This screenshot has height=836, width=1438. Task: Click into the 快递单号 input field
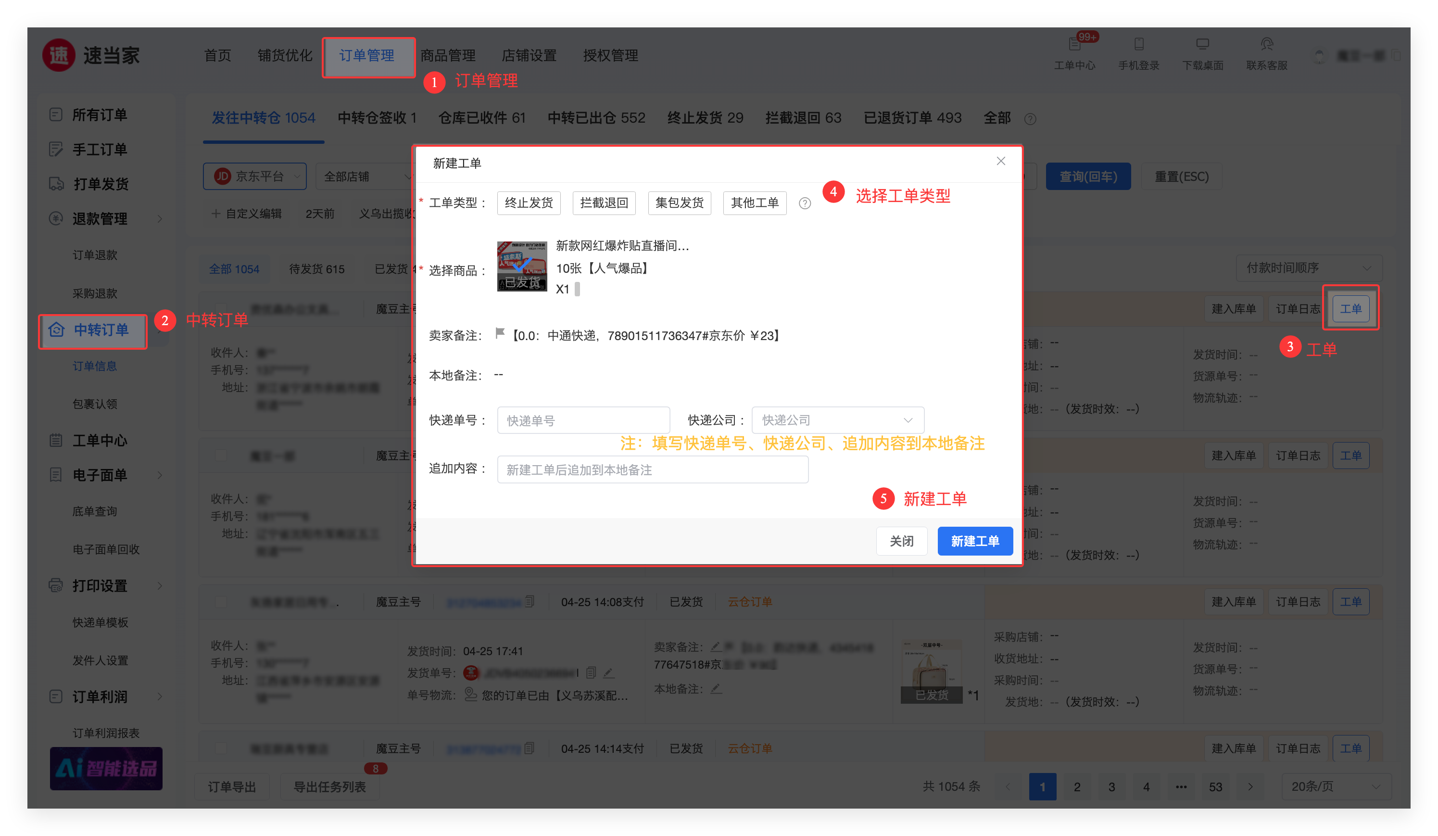583,420
